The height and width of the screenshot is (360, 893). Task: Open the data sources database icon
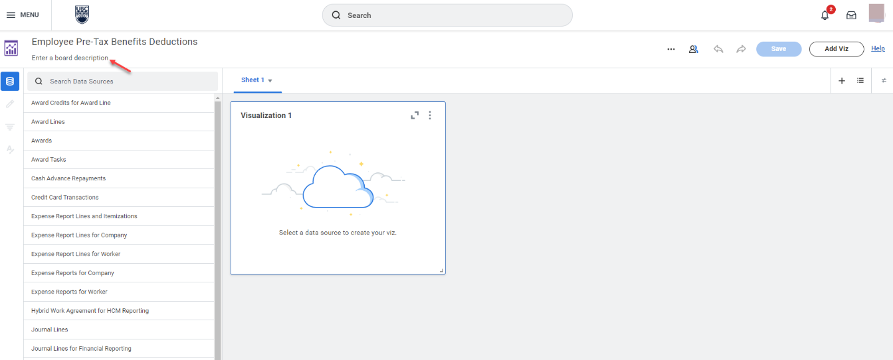point(10,82)
